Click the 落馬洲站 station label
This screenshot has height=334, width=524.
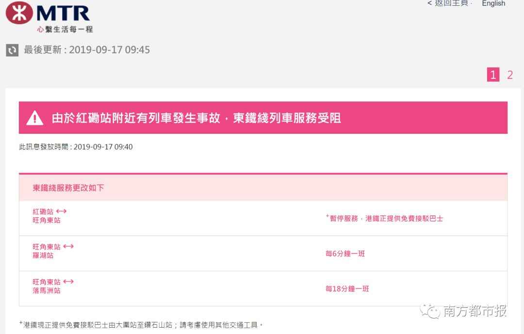tap(47, 291)
